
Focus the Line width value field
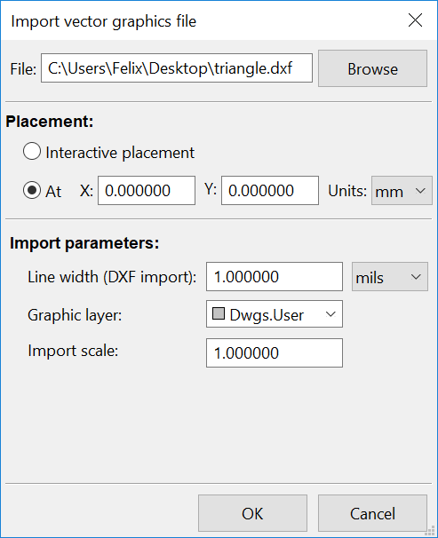[275, 277]
